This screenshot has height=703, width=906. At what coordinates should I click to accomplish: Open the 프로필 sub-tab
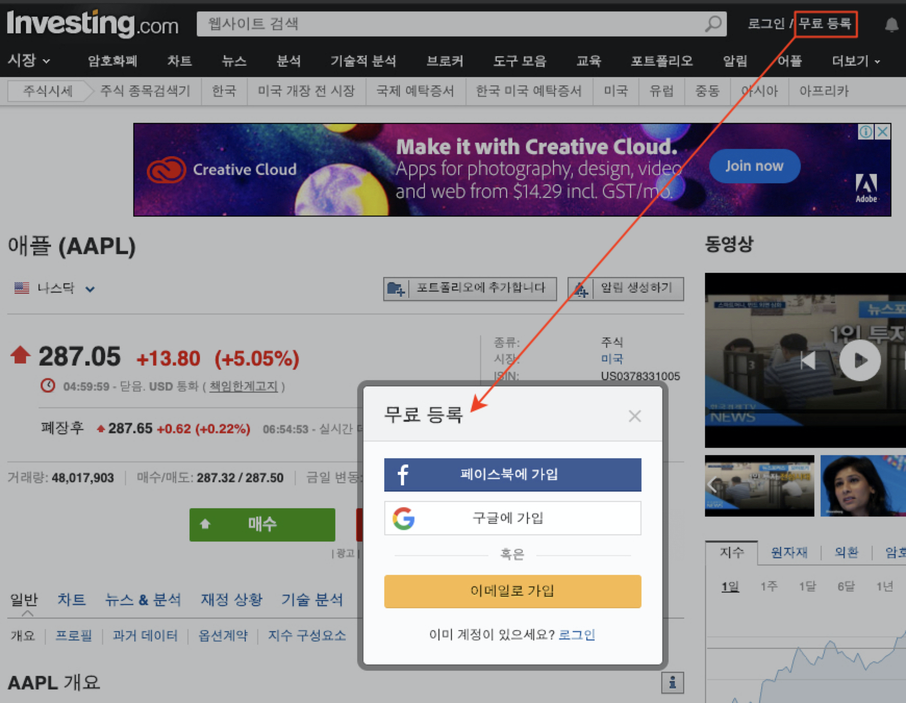(73, 635)
